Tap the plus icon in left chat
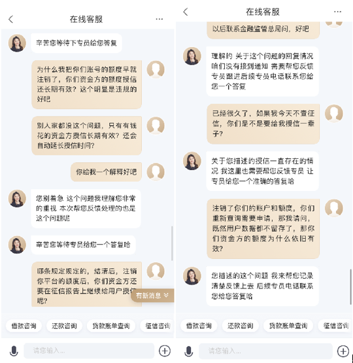 [x=165, y=351]
